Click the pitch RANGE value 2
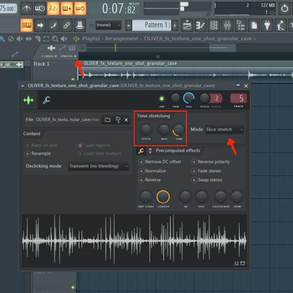 (x=216, y=98)
